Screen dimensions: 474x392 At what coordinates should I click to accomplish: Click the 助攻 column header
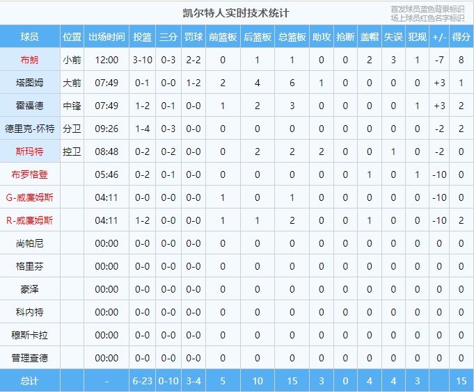322,37
